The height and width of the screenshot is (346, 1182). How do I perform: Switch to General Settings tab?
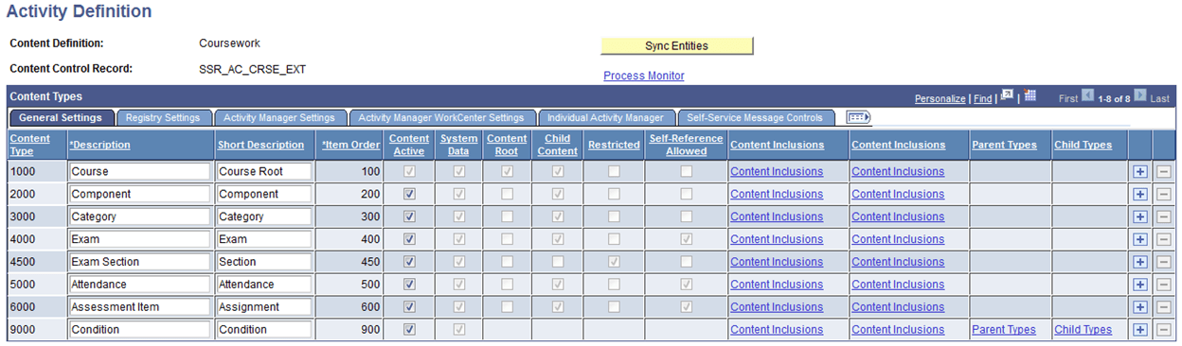(61, 118)
